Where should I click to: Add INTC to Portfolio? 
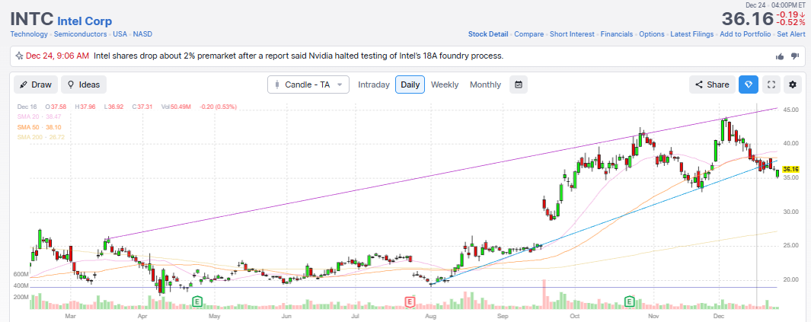(x=746, y=34)
